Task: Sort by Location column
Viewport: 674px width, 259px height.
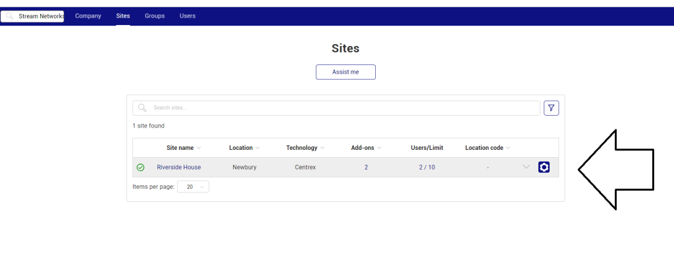Action: [x=244, y=148]
